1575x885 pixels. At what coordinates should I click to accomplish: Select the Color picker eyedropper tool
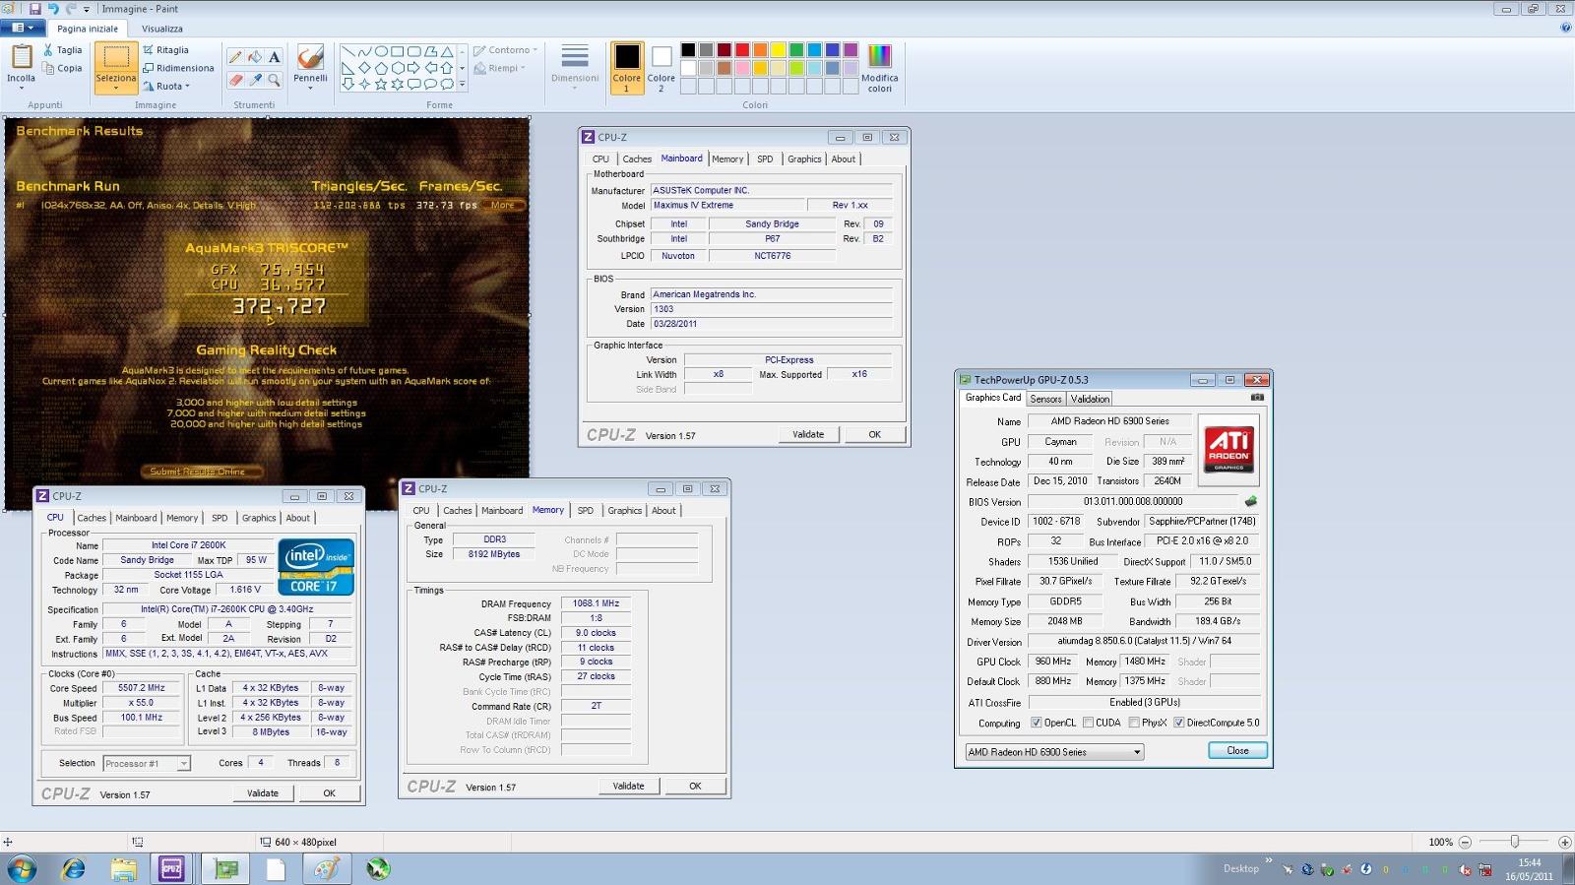pos(255,80)
